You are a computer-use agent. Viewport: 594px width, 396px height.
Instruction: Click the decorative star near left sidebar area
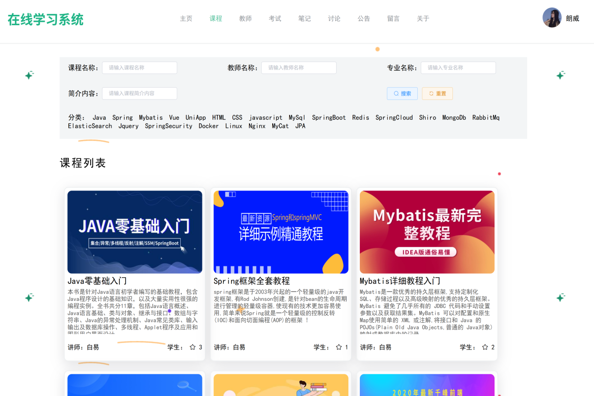[x=30, y=75]
